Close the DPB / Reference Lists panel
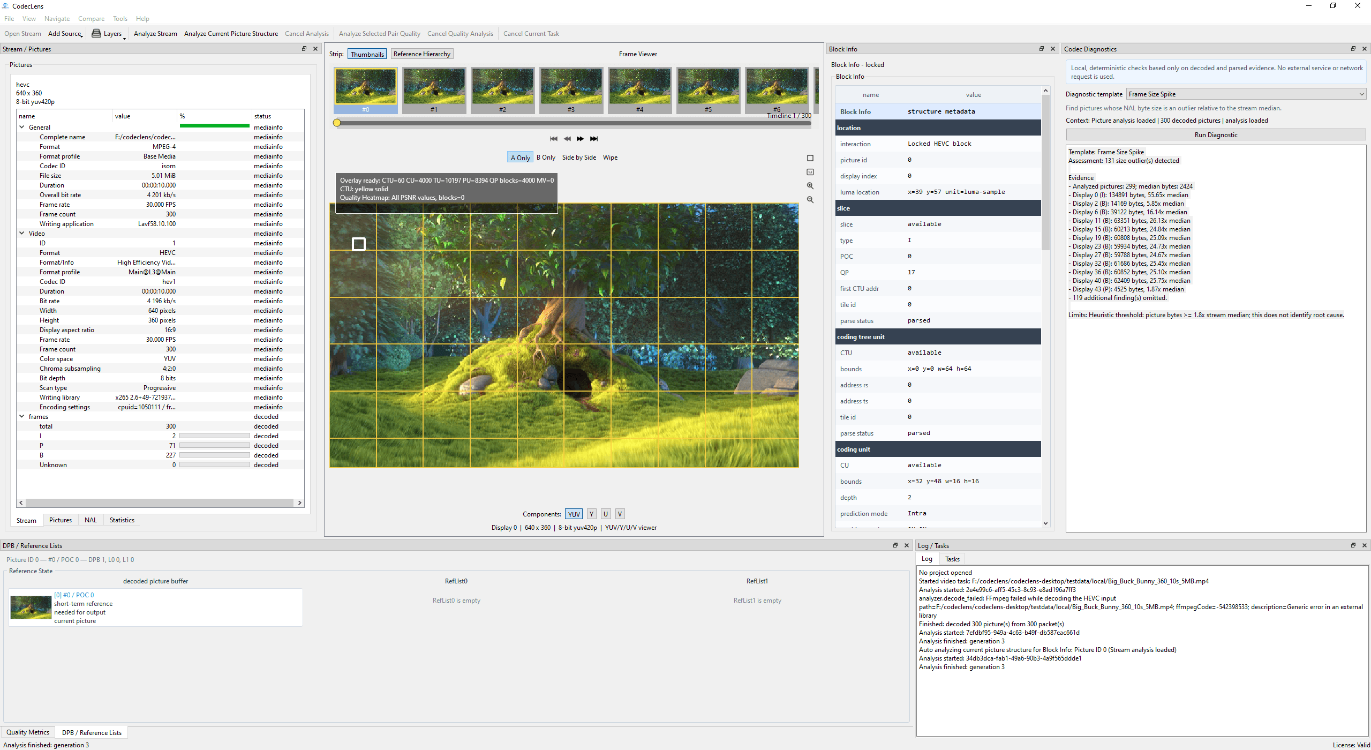 (x=907, y=545)
